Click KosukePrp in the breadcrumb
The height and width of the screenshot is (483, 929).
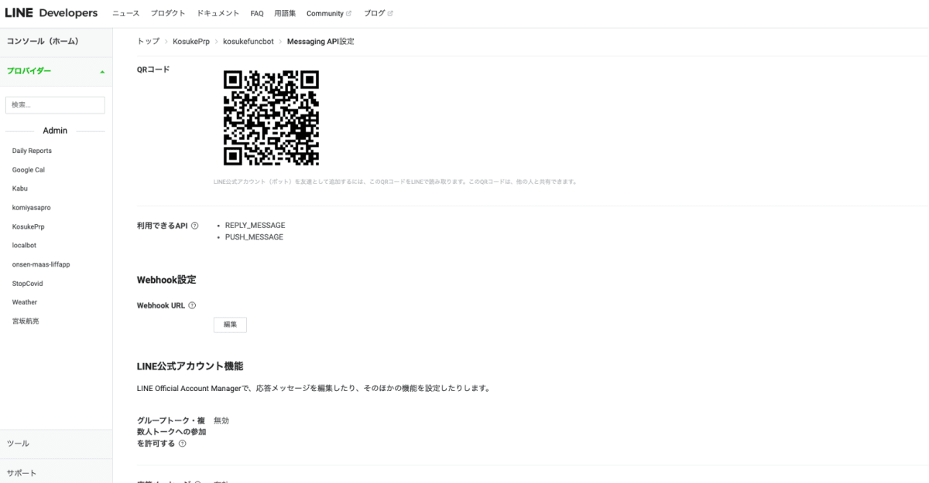[190, 41]
